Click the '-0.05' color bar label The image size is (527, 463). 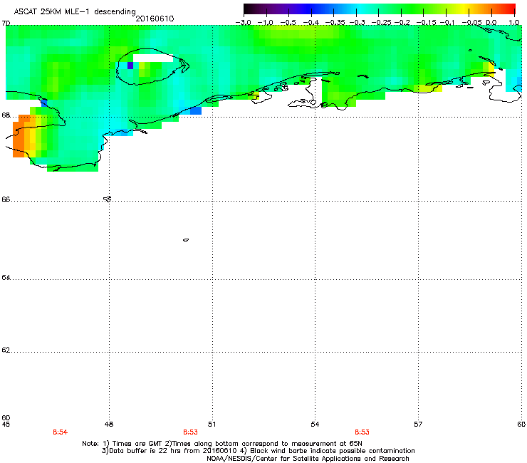(471, 23)
